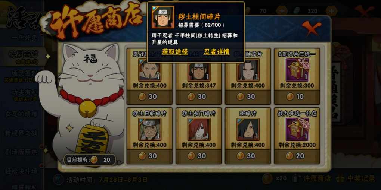Click the 忍战 shard character portrait
381x190 pixels.
[x=150, y=70]
